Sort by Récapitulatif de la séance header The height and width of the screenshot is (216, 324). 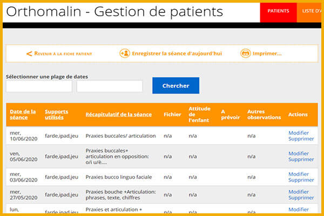point(119,114)
